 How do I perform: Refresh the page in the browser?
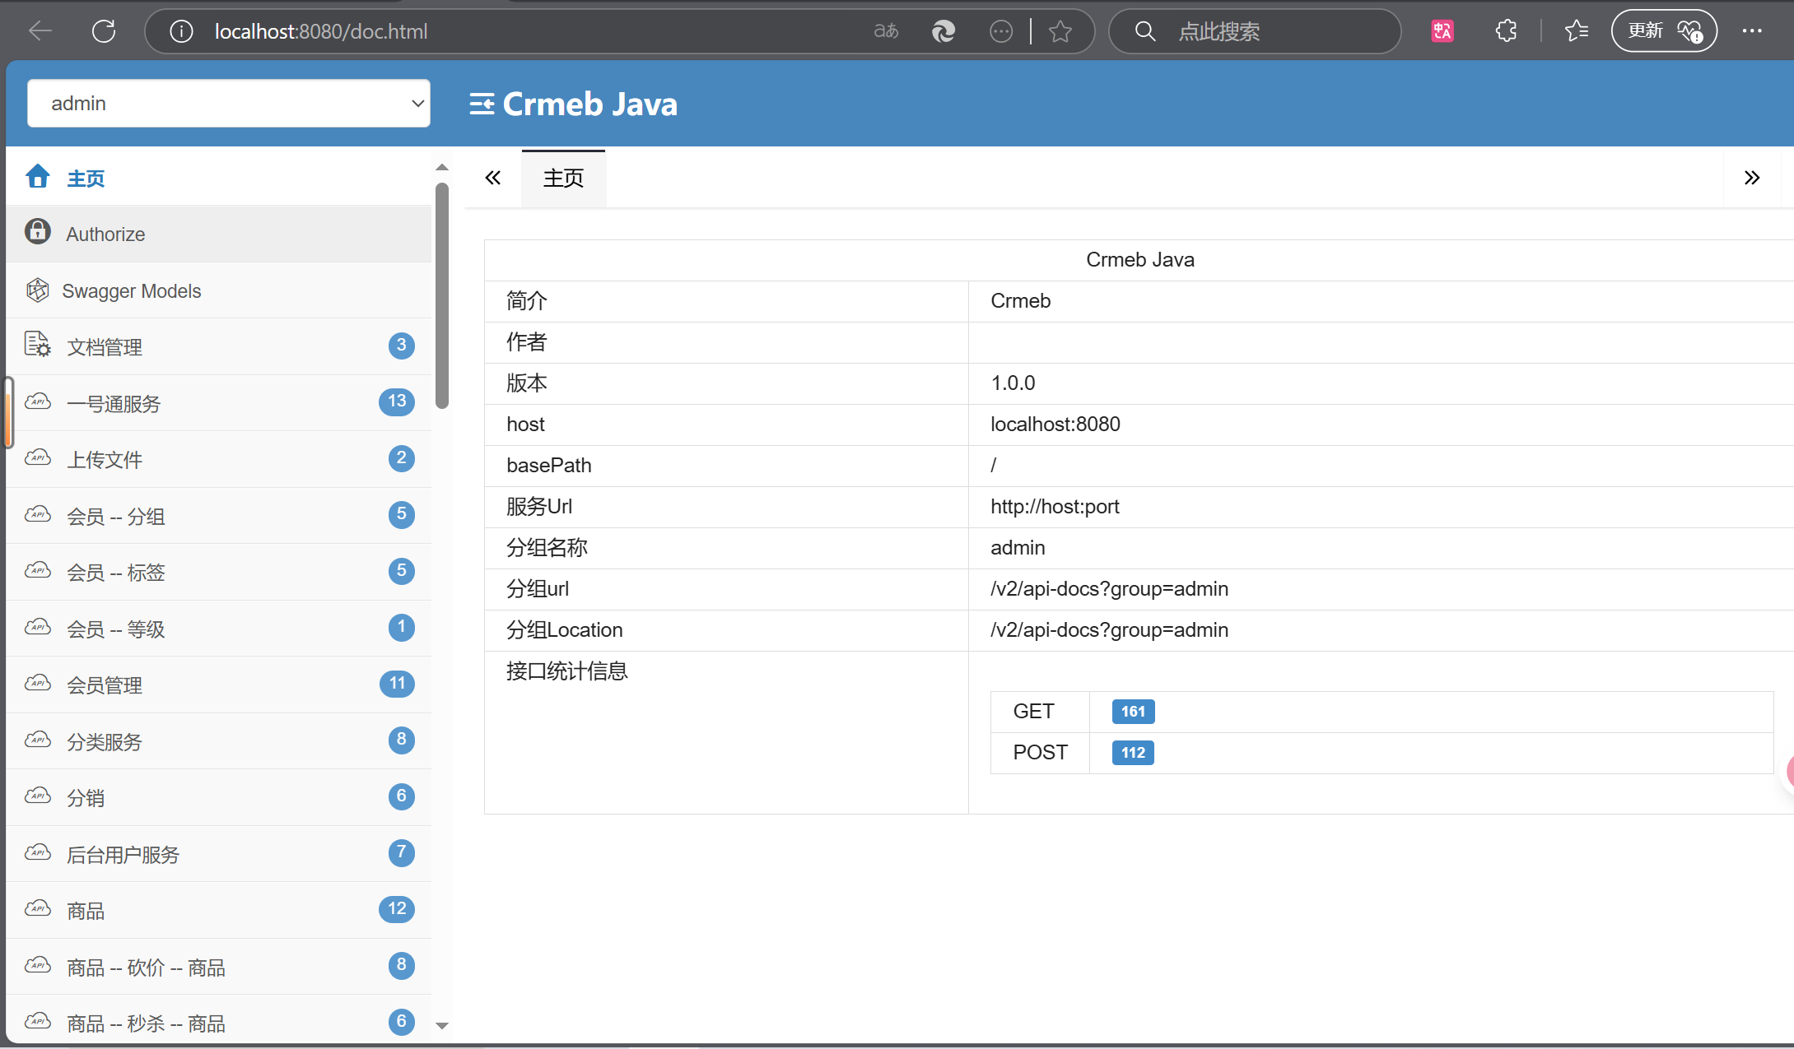point(104,31)
